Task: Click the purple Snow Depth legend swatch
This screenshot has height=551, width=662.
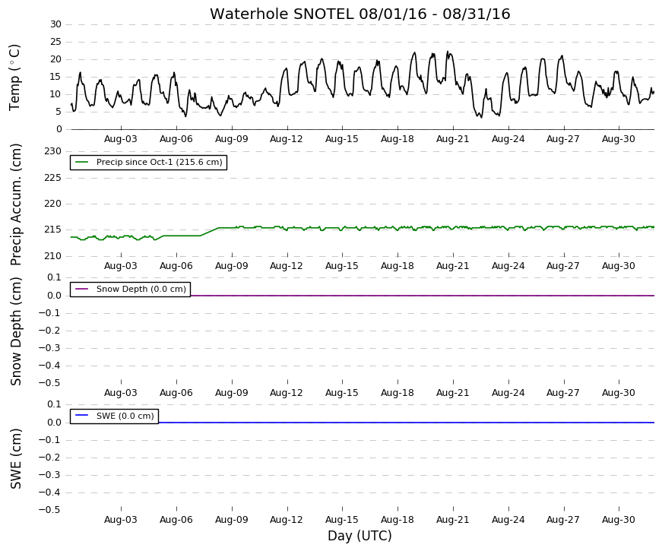Action: tap(81, 290)
